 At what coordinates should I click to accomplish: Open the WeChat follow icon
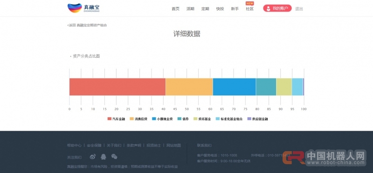pos(114,157)
